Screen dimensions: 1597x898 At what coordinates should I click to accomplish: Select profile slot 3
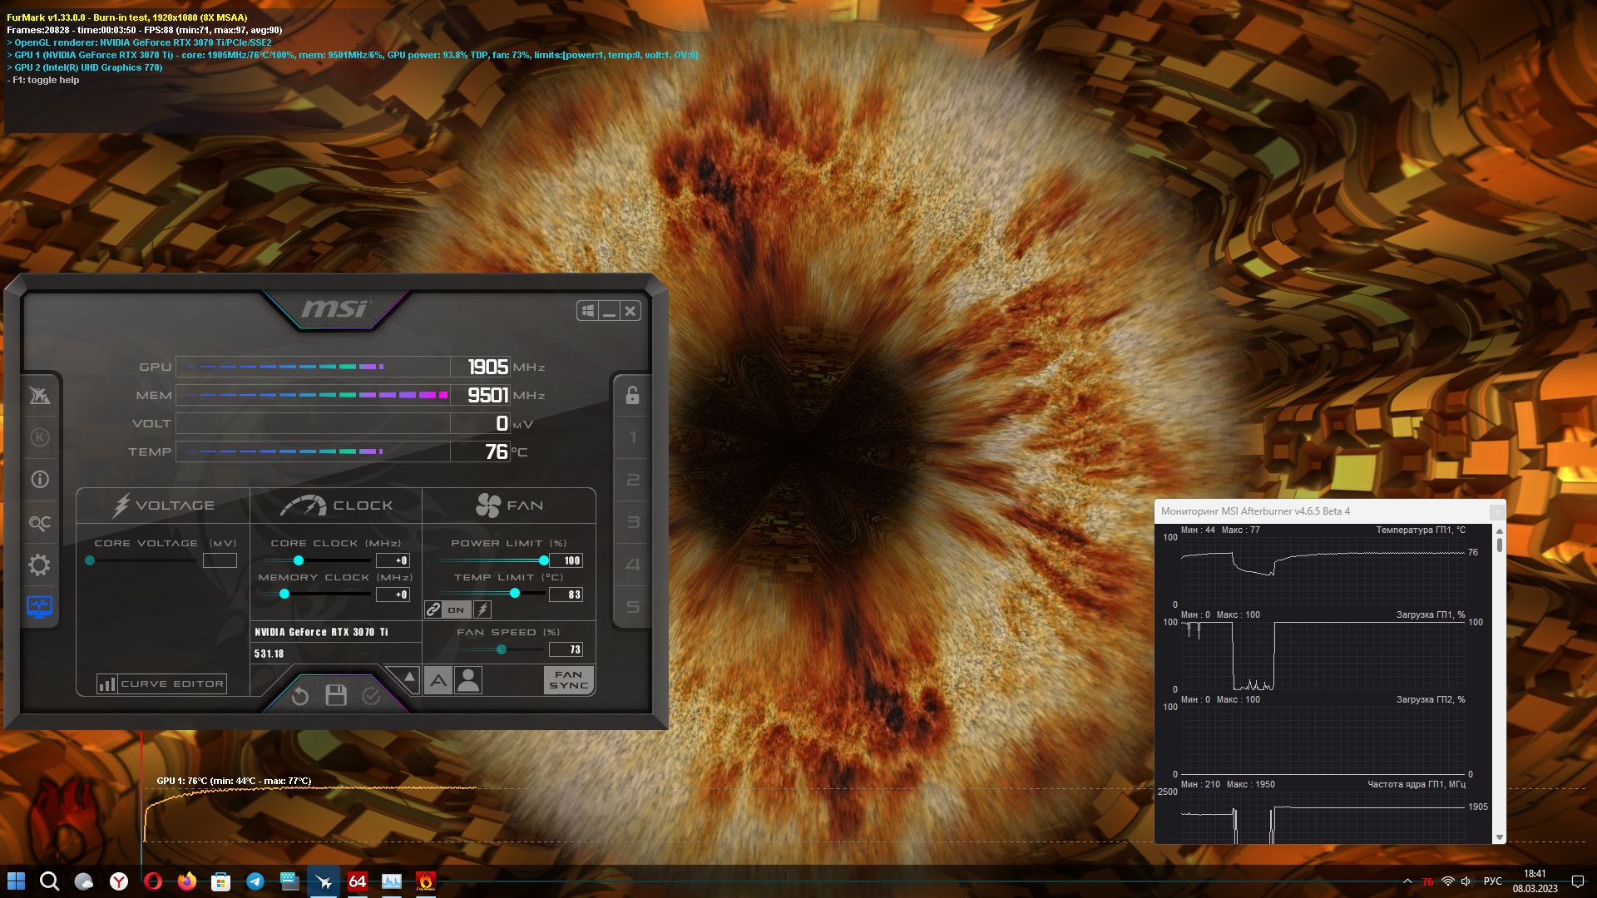[632, 522]
